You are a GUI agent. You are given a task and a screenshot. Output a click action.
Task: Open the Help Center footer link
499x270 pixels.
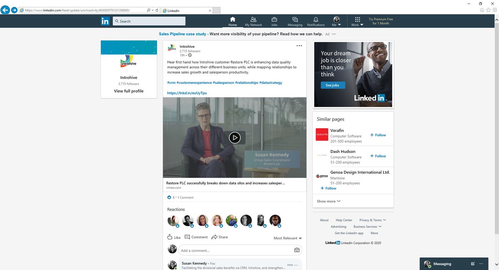click(344, 220)
